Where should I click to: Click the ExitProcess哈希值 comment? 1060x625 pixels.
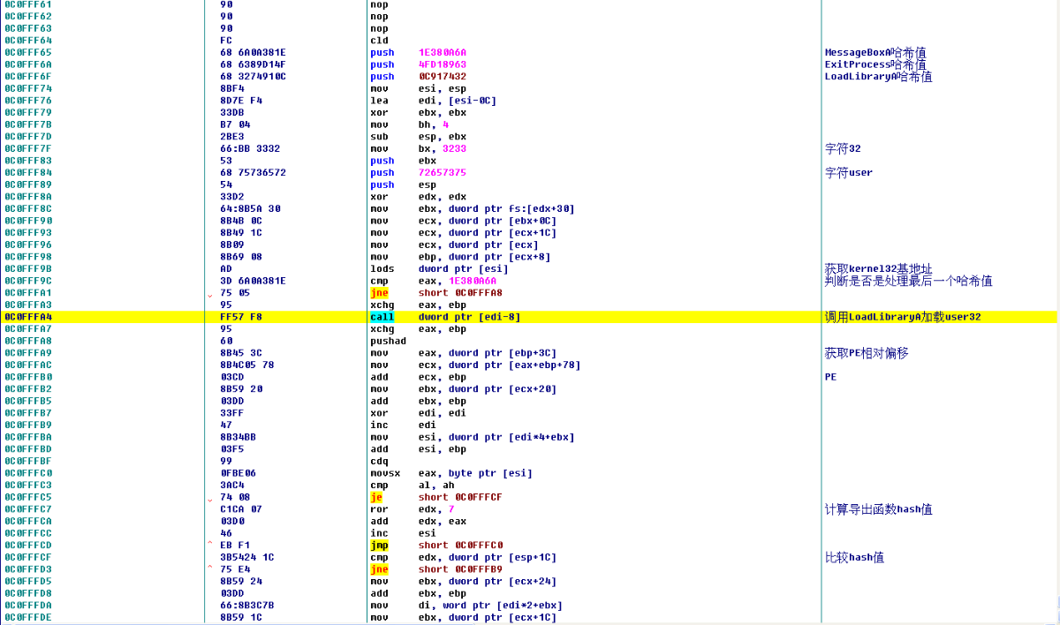click(875, 64)
